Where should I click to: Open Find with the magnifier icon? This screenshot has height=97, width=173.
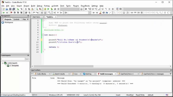[37, 9]
